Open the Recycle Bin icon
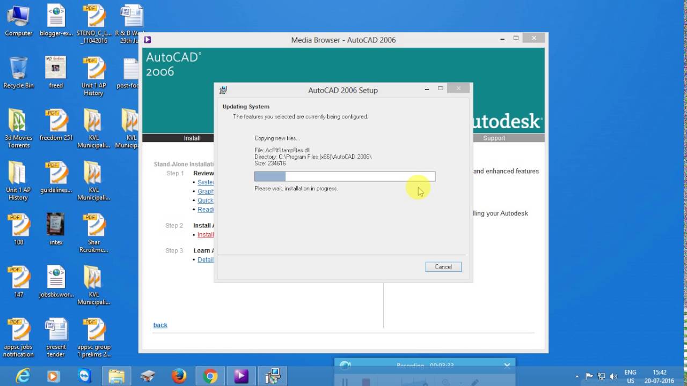The width and height of the screenshot is (687, 386). [x=18, y=72]
